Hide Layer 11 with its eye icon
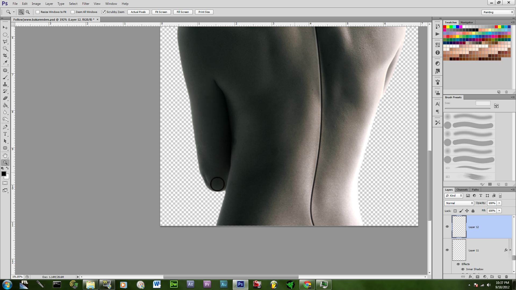The height and width of the screenshot is (290, 516). click(x=447, y=250)
